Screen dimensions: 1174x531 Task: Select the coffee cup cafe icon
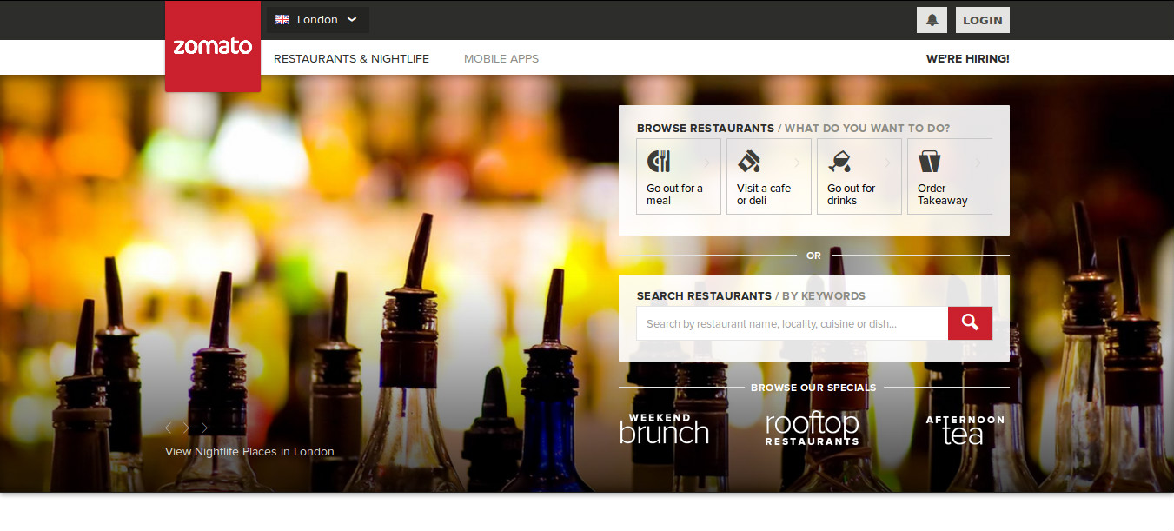pyautogui.click(x=749, y=162)
